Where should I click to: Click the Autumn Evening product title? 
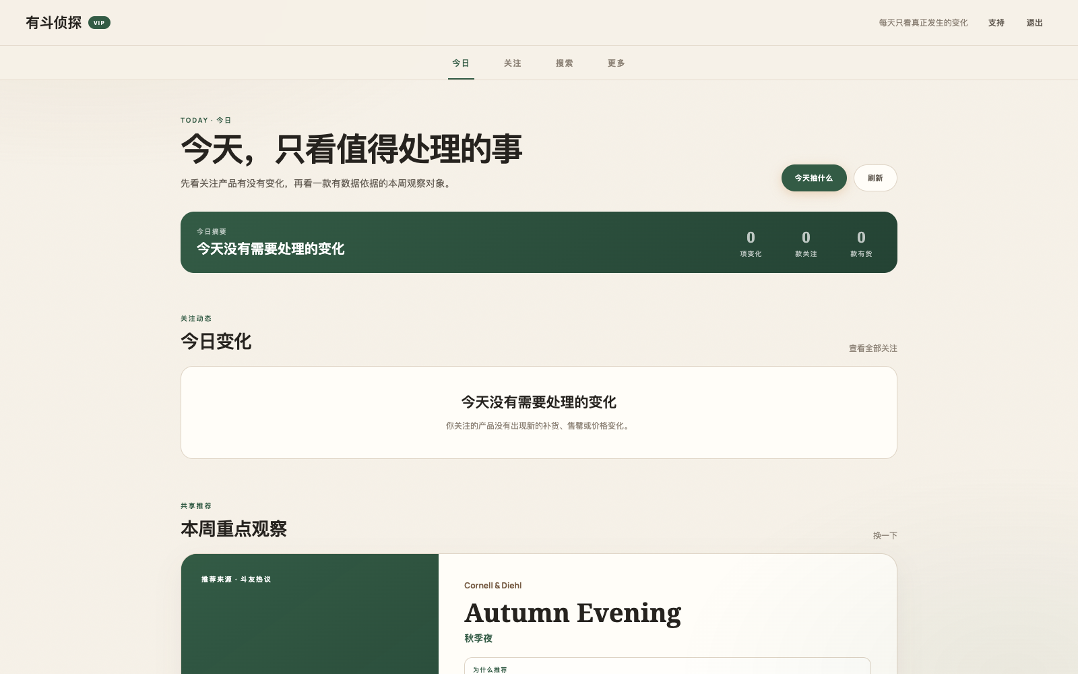tap(573, 613)
